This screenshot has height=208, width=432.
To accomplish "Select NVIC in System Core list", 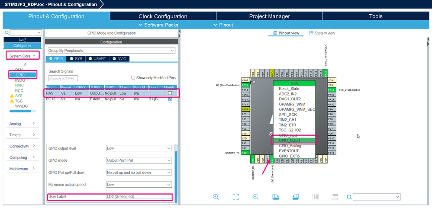I will click(19, 85).
